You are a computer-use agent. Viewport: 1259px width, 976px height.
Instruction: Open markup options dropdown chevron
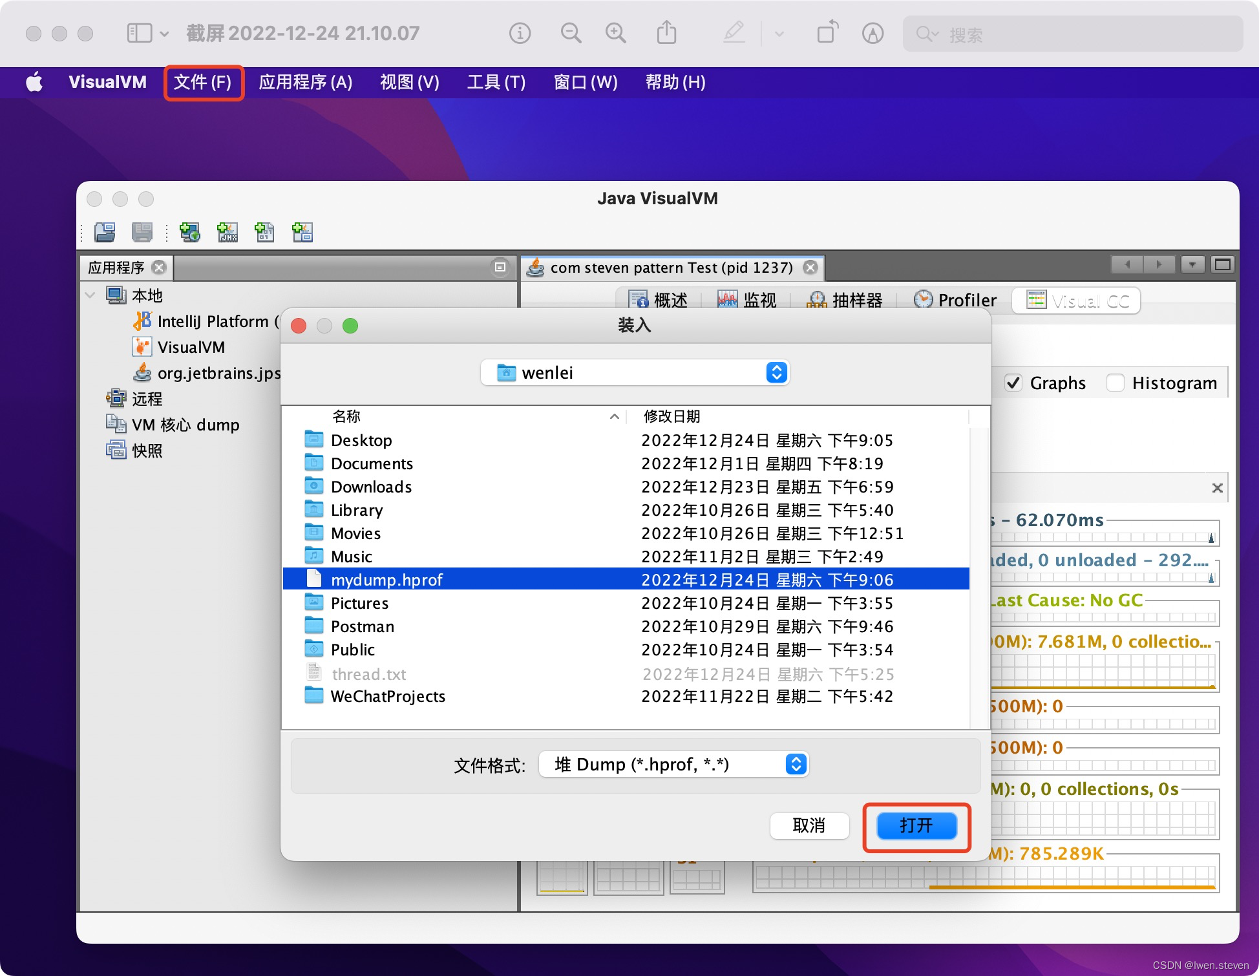(779, 34)
